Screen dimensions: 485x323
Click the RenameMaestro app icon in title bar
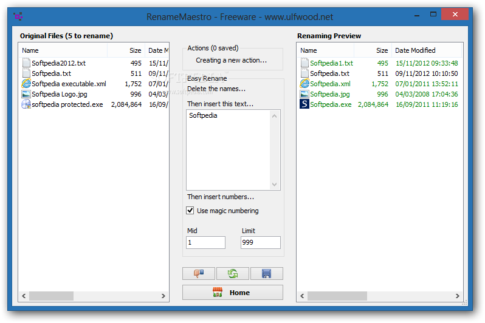pos(18,16)
